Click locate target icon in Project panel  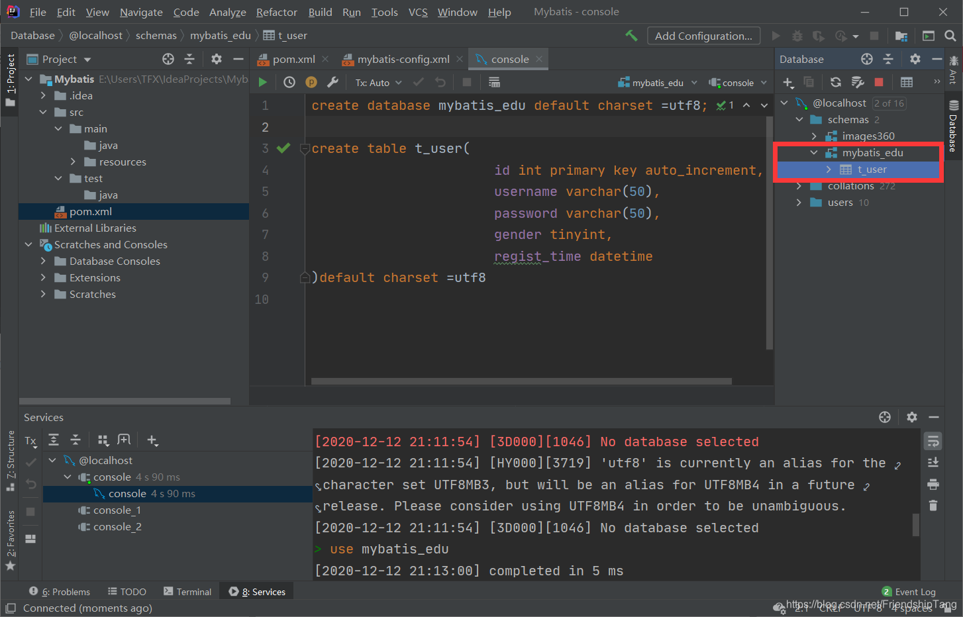coord(168,59)
